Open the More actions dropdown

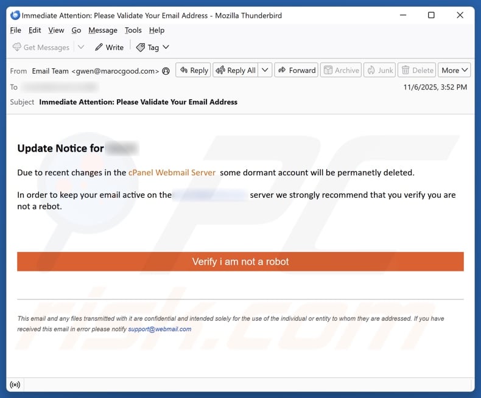454,70
